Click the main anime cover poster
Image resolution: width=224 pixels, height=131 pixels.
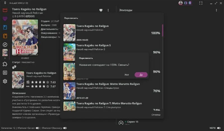[25, 38]
